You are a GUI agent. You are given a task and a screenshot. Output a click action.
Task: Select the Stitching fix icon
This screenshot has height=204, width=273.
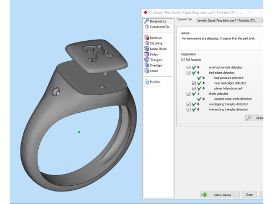tap(147, 43)
